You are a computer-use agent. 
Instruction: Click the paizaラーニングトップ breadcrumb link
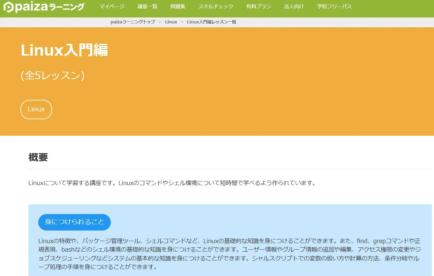133,22
